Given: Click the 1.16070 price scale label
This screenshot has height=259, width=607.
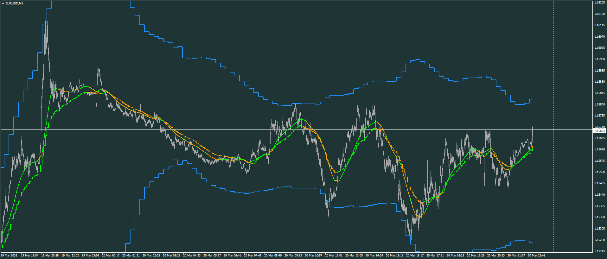Looking at the screenshot, I should (x=599, y=36).
